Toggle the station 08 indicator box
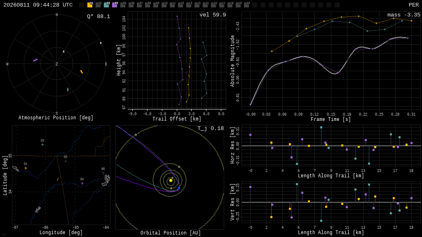The width and height of the screenshot is (422, 237). click(148, 5)
